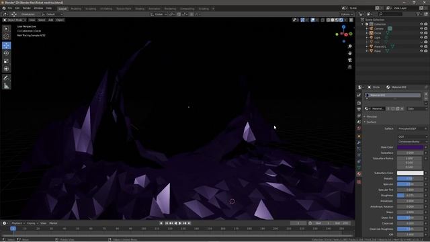This screenshot has width=430, height=242.
Task: Click the Roughness slider
Action: (411, 196)
